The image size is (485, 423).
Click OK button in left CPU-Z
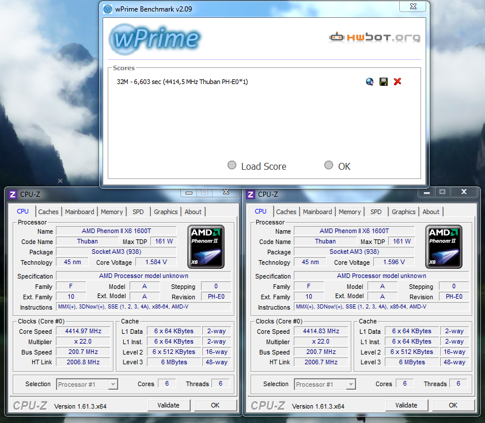click(x=215, y=405)
